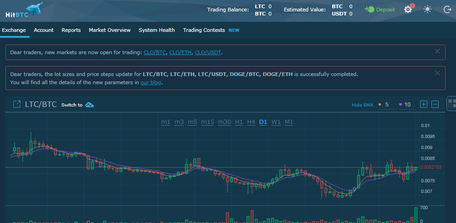The width and height of the screenshot is (456, 223).
Task: Edit the orange EMA period field showing 5
Action: tap(387, 105)
